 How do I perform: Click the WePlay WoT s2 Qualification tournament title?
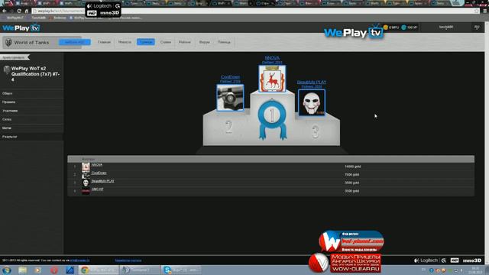[x=35, y=74]
